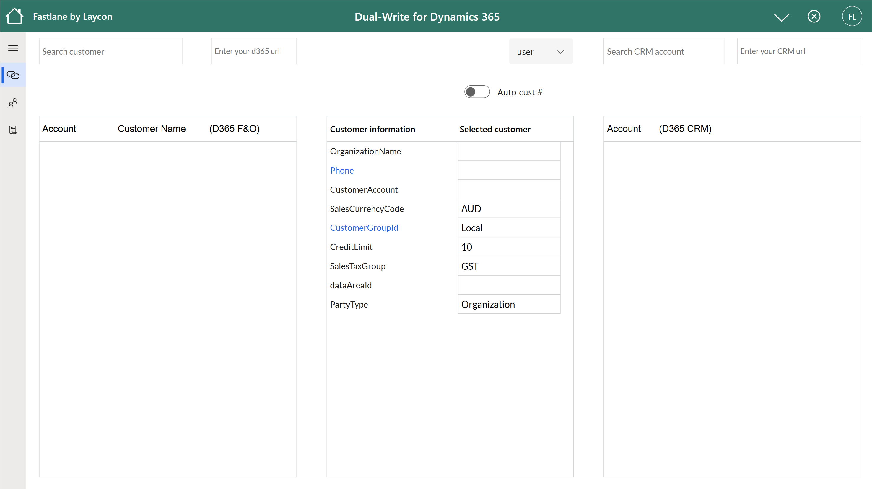Screen dimensions: 872x489
Task: Click the circled X icon in header
Action: (x=814, y=16)
